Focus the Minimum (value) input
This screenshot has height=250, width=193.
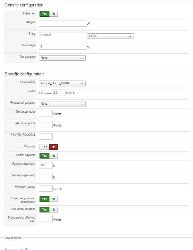pos(46,188)
